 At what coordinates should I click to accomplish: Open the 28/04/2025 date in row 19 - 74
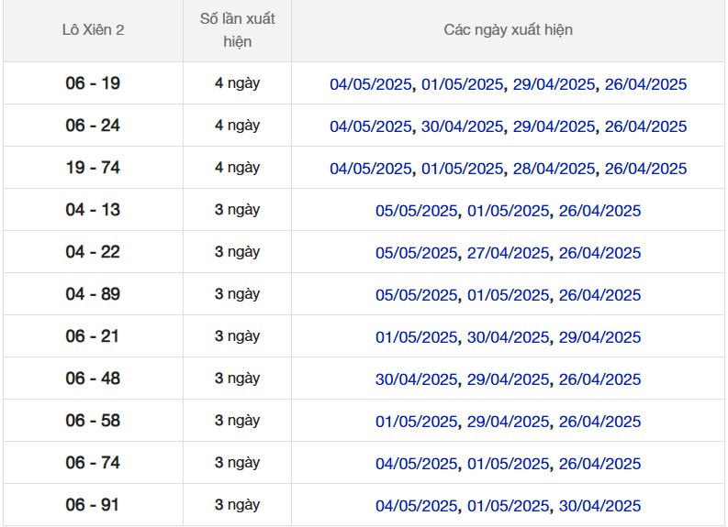pos(554,169)
